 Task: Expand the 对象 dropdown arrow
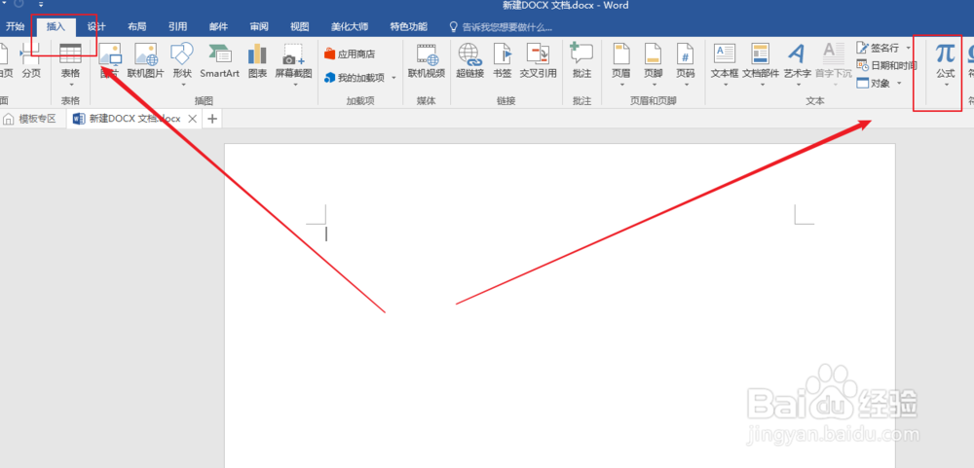tap(899, 83)
